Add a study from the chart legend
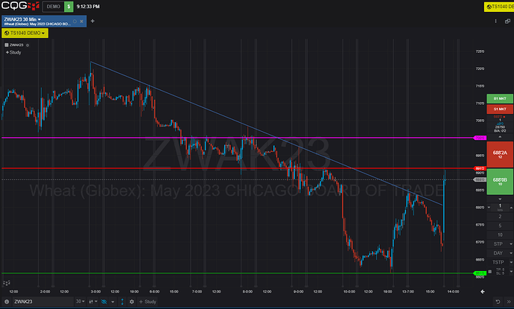This screenshot has height=309, width=514. point(13,52)
